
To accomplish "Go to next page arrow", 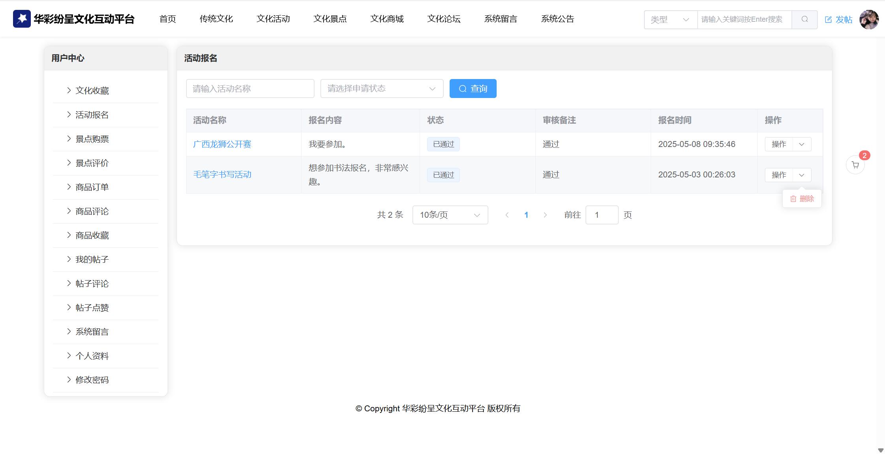I will point(545,215).
